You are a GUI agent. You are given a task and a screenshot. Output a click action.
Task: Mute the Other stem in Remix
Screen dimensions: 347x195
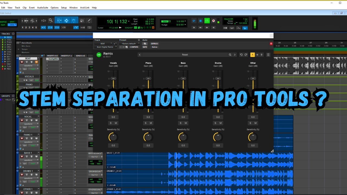pos(255,123)
